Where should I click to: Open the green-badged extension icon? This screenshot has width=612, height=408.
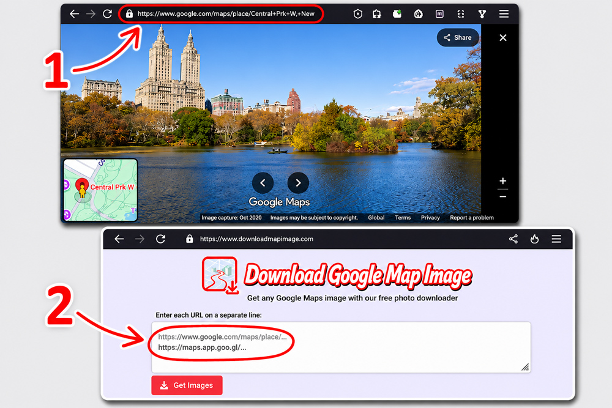coord(397,14)
